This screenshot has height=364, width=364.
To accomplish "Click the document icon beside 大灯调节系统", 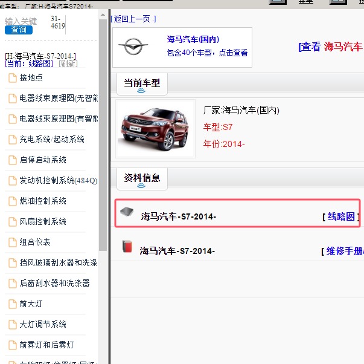I will [13, 324].
